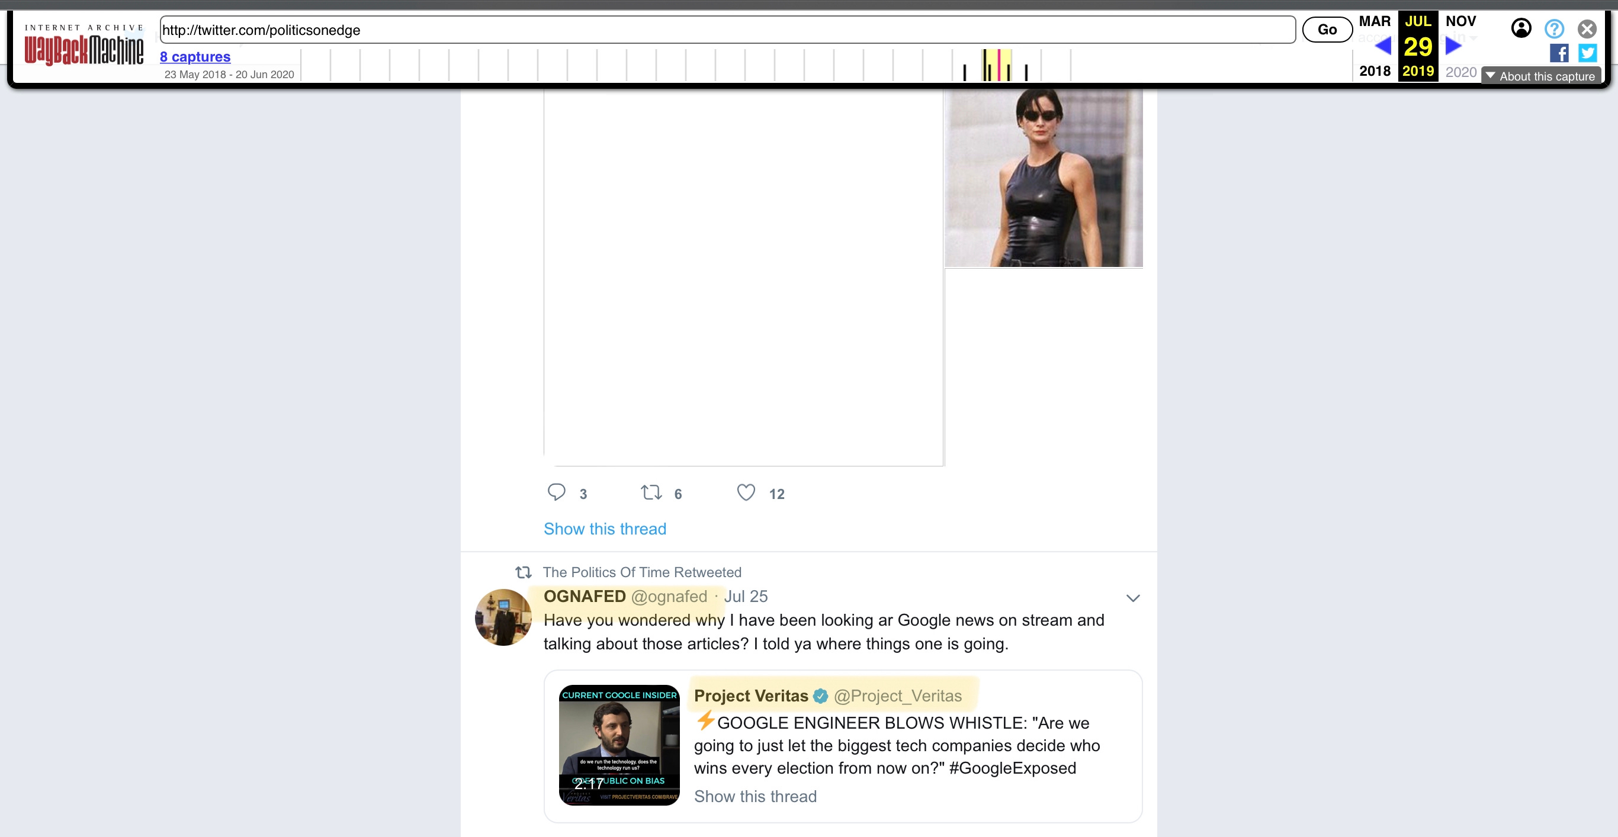Open the Jul 25 tweet timestamp
1618x837 pixels.
click(746, 596)
